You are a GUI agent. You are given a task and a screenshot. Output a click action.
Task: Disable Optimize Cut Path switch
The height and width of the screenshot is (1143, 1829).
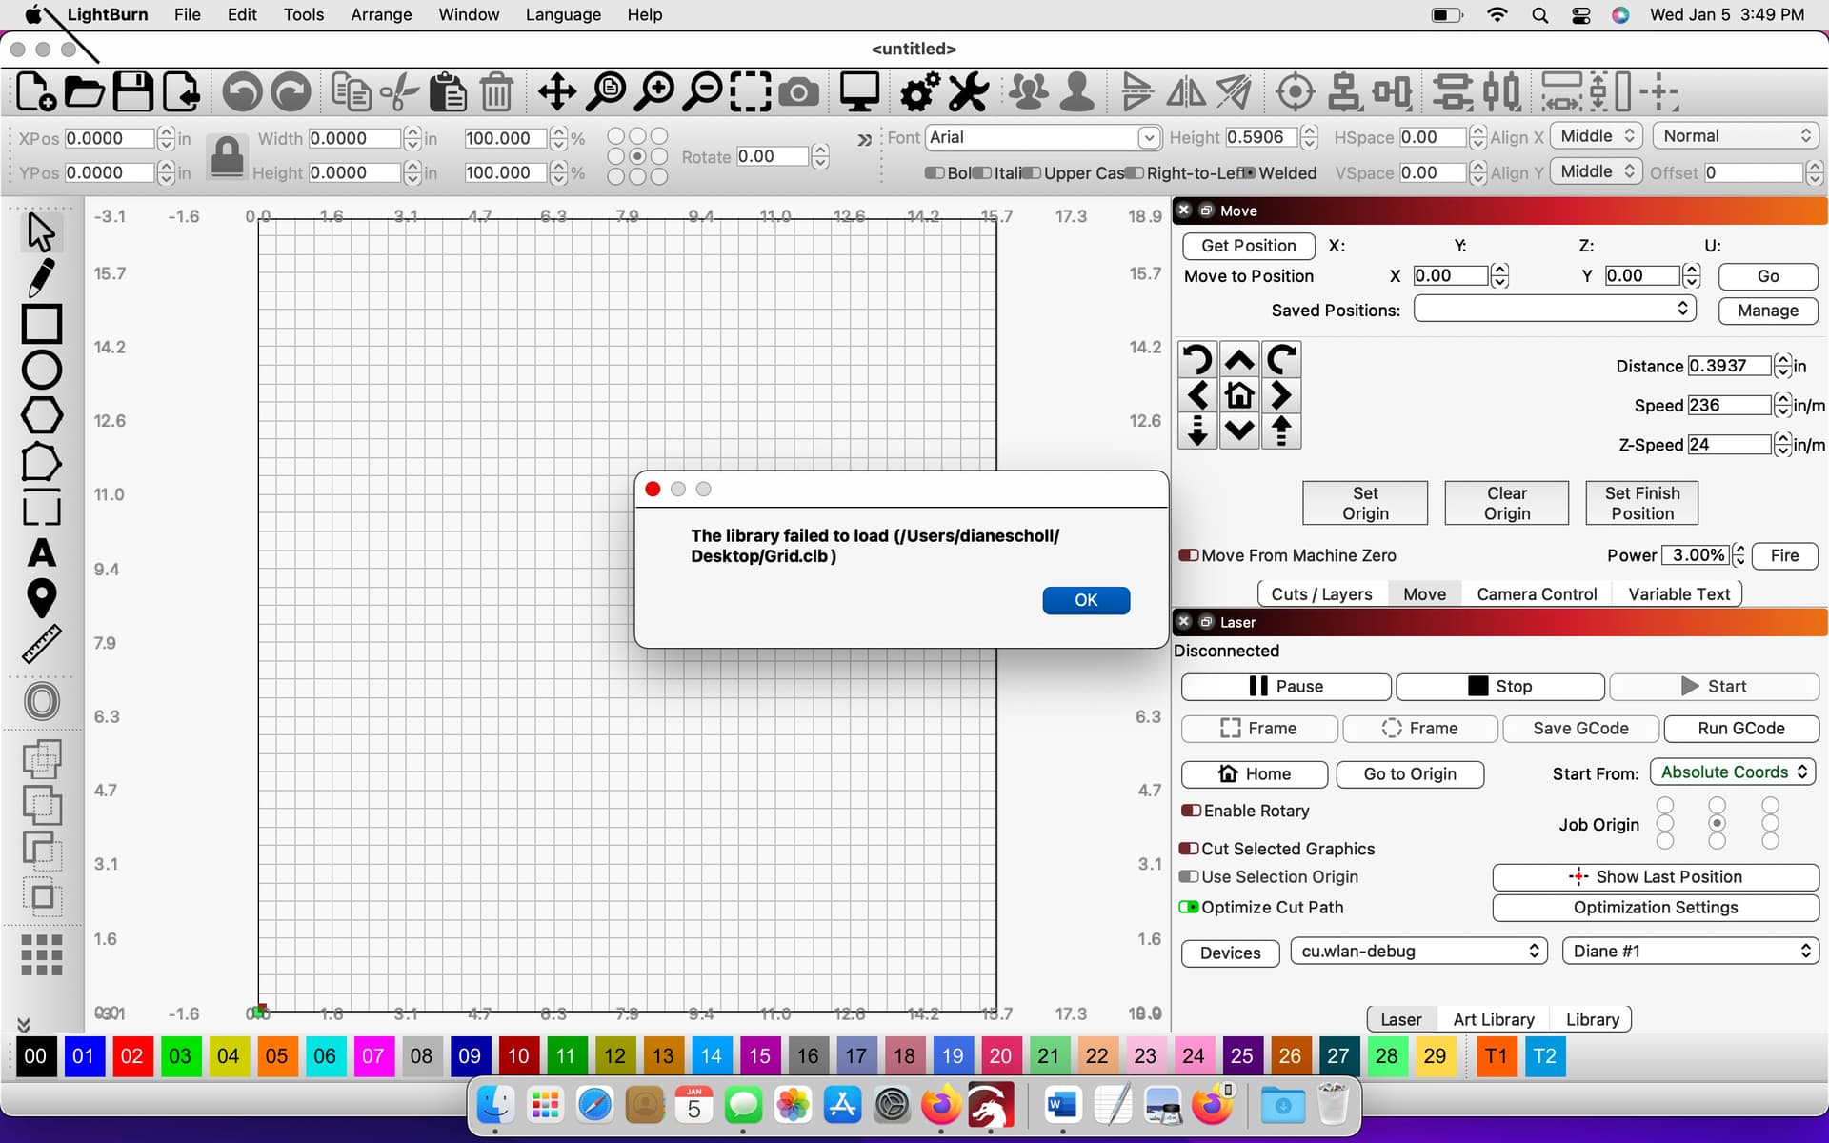coord(1189,907)
